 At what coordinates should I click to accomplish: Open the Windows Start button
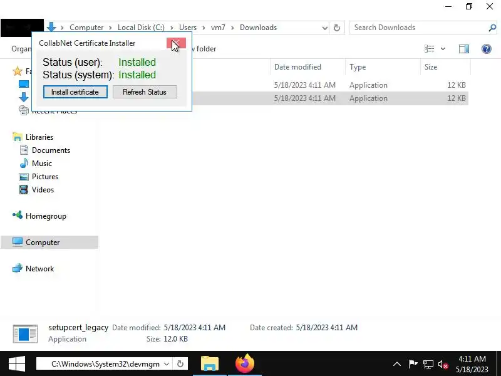tap(17, 363)
